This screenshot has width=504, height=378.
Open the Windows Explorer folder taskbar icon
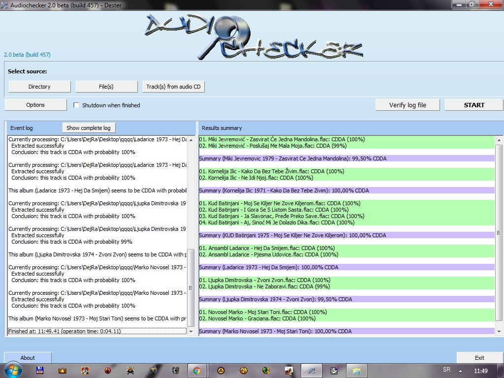point(356,371)
